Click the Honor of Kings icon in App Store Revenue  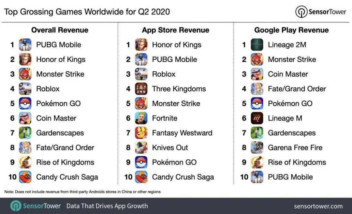tap(141, 45)
